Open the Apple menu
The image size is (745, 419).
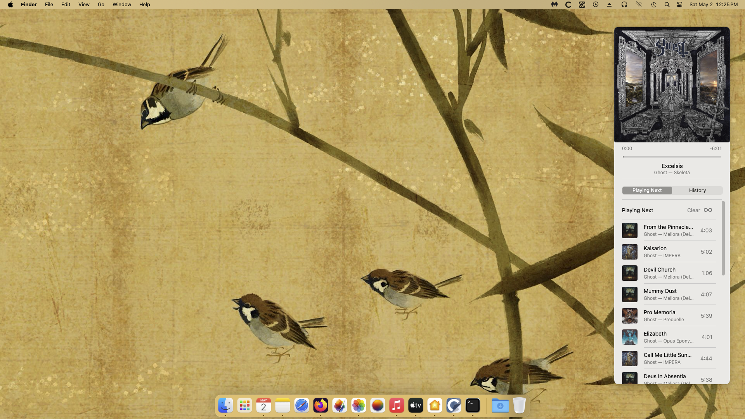(x=10, y=5)
